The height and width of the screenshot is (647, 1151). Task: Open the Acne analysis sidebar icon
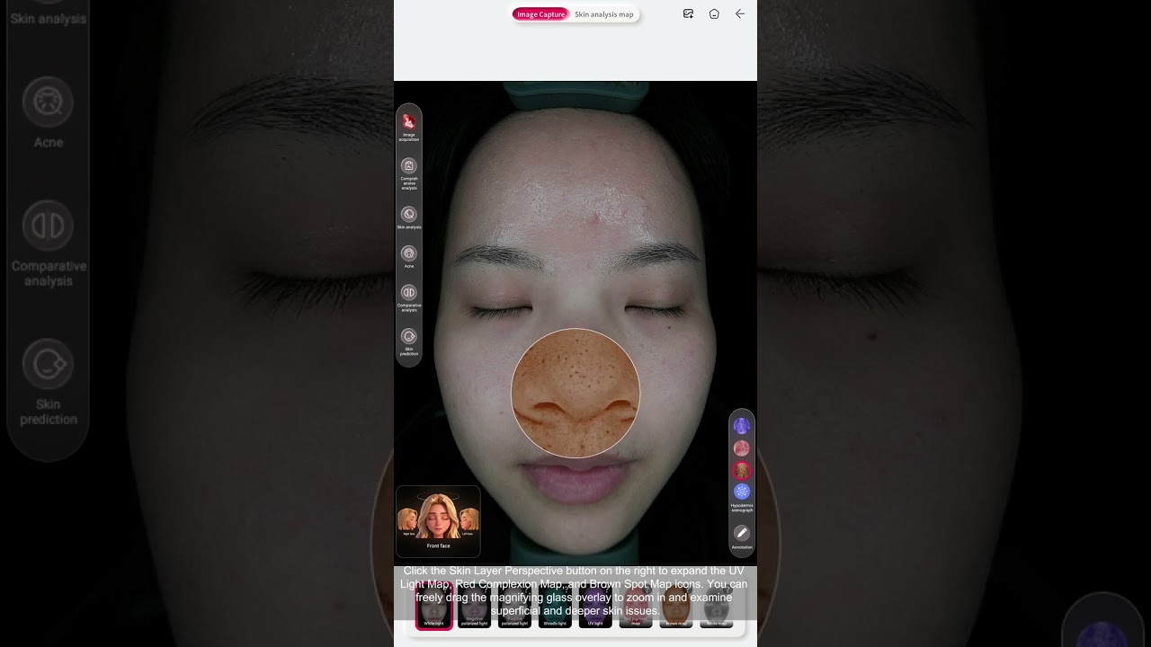point(409,257)
